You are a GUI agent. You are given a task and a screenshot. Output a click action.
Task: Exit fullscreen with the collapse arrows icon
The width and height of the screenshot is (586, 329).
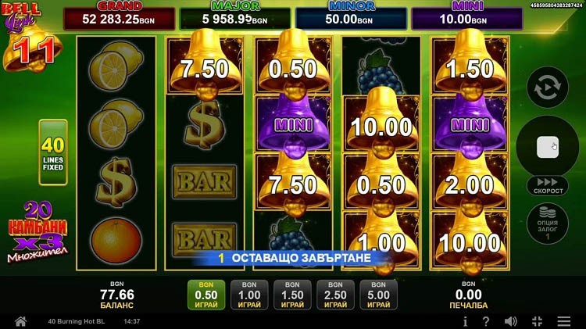[x=538, y=321]
